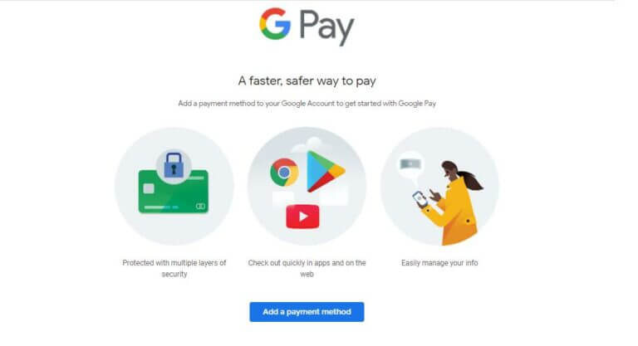Select the blue padlock icon

pos(174,165)
